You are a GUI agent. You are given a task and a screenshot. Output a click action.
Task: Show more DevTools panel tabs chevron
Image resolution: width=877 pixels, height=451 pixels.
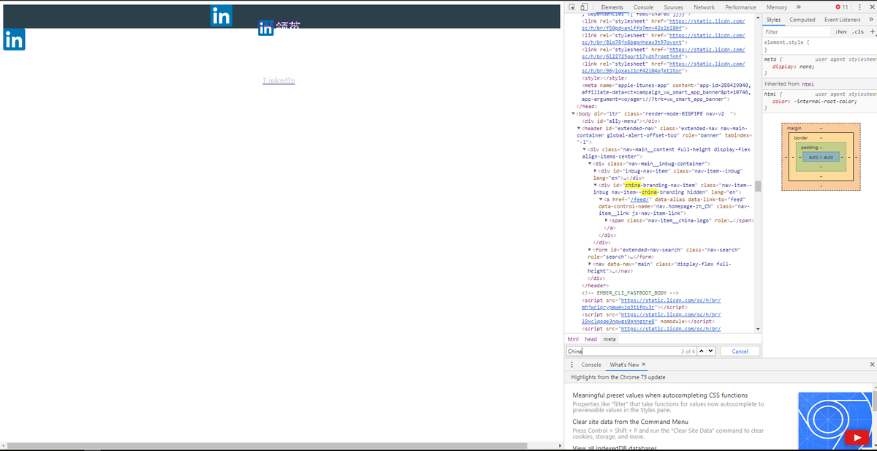(799, 7)
